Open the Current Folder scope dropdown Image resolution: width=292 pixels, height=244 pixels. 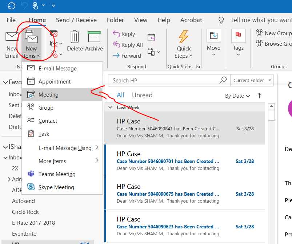(x=252, y=80)
